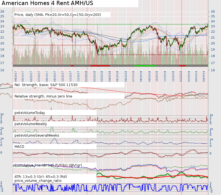Select the 05/2018 date label

coord(117,76)
